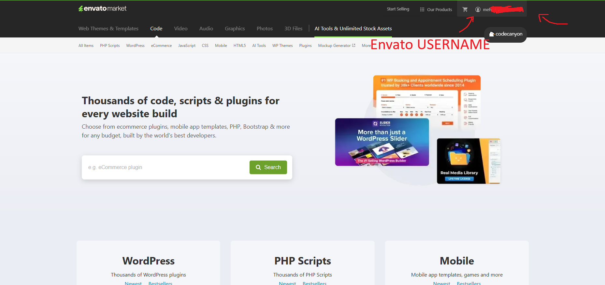Open HTML5 subcategory

tap(240, 46)
